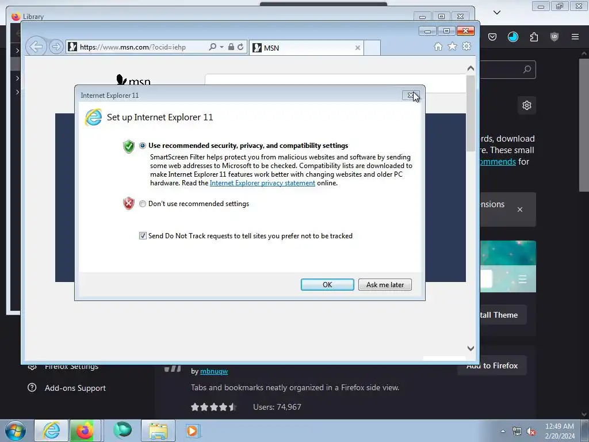Click the search magnifier in IE address bar
This screenshot has width=589, height=442.
coord(212,47)
